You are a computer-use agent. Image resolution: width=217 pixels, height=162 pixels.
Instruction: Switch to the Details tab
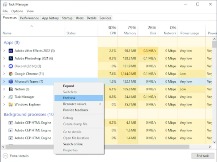tap(92, 18)
